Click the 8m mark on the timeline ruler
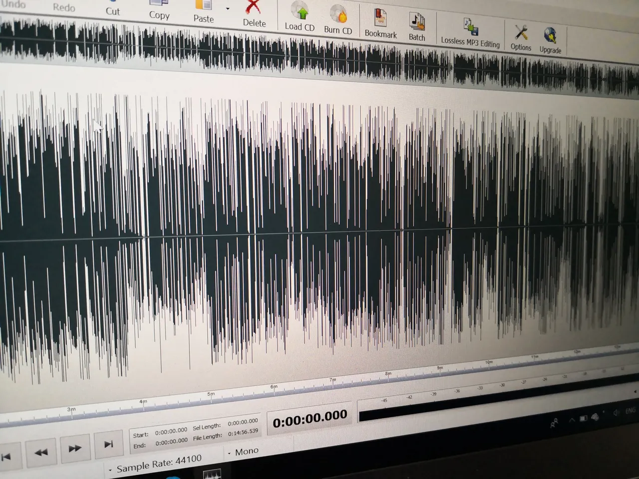The width and height of the screenshot is (639, 479). [388, 374]
